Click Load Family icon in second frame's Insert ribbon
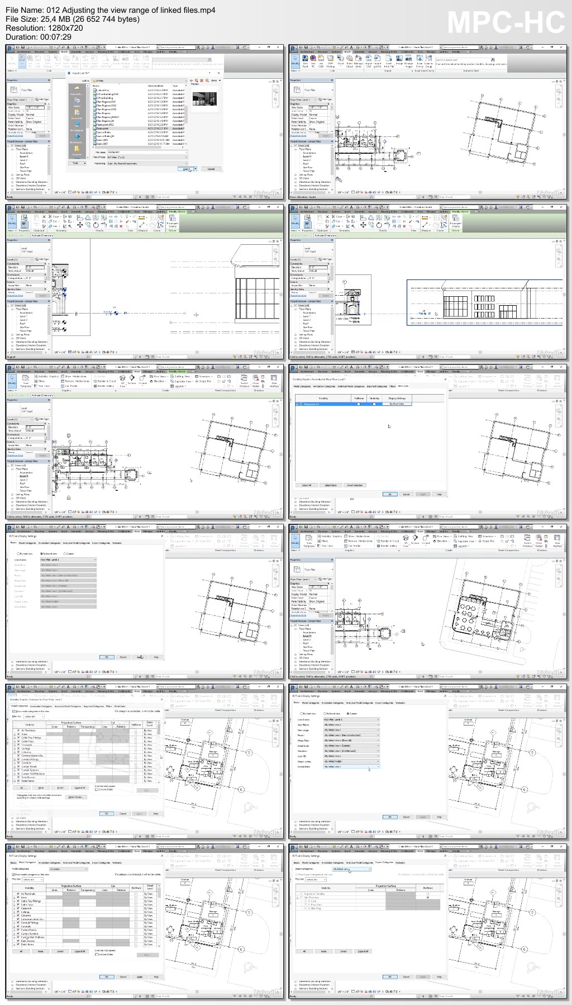Image resolution: width=572 pixels, height=1005 pixels. point(420,60)
